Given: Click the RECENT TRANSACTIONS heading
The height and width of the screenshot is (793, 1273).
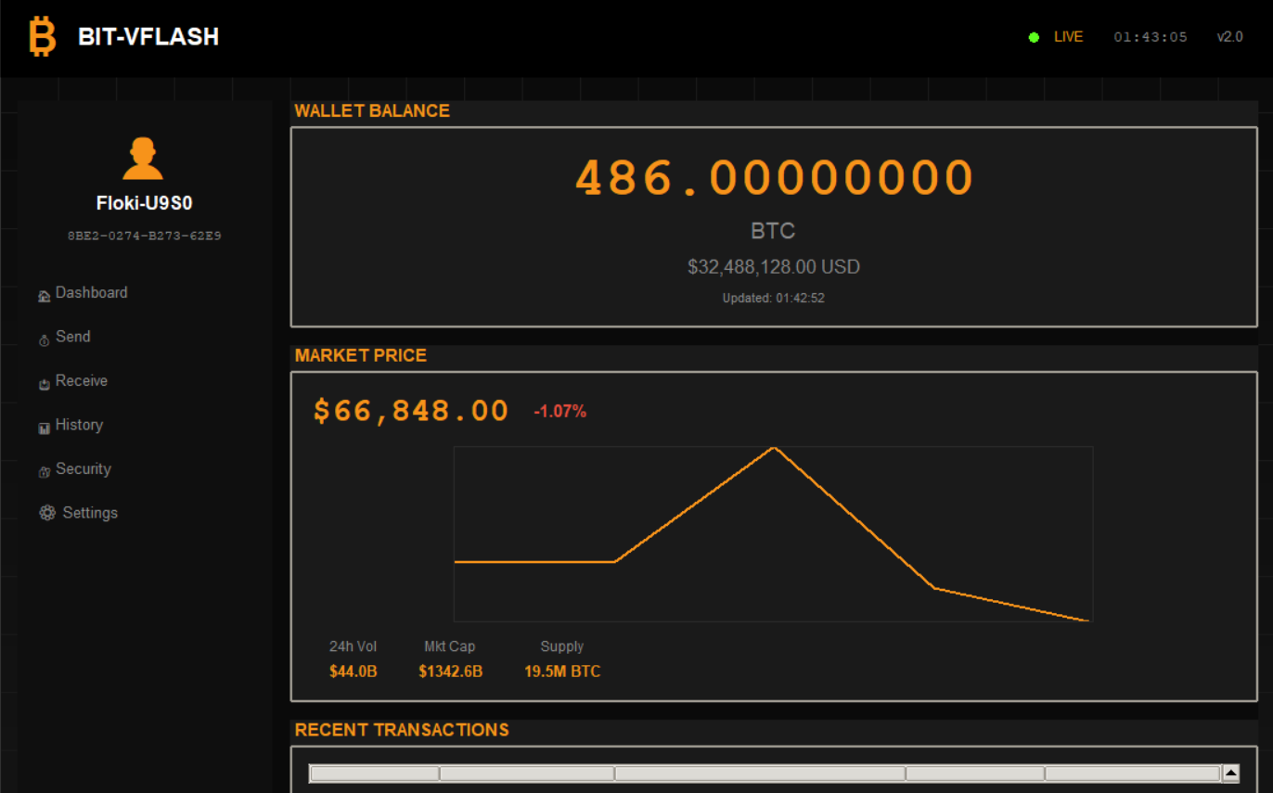Looking at the screenshot, I should (402, 730).
